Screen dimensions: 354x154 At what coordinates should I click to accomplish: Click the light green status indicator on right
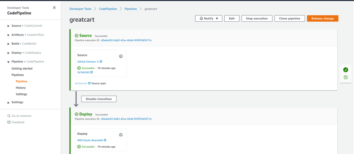pos(345,77)
